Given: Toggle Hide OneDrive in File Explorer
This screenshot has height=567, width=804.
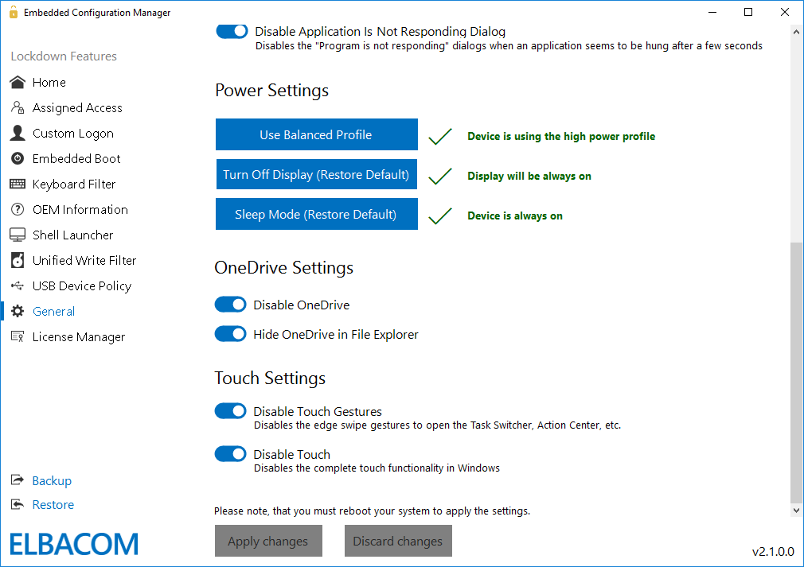Looking at the screenshot, I should point(230,334).
